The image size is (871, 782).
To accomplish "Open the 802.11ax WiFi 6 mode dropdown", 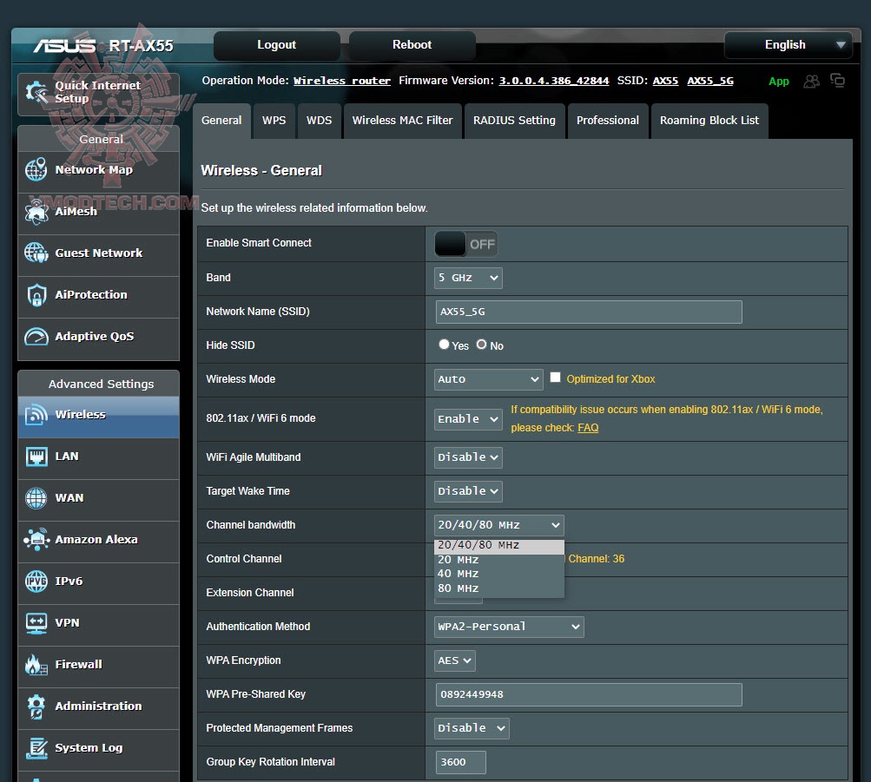I will pyautogui.click(x=468, y=419).
